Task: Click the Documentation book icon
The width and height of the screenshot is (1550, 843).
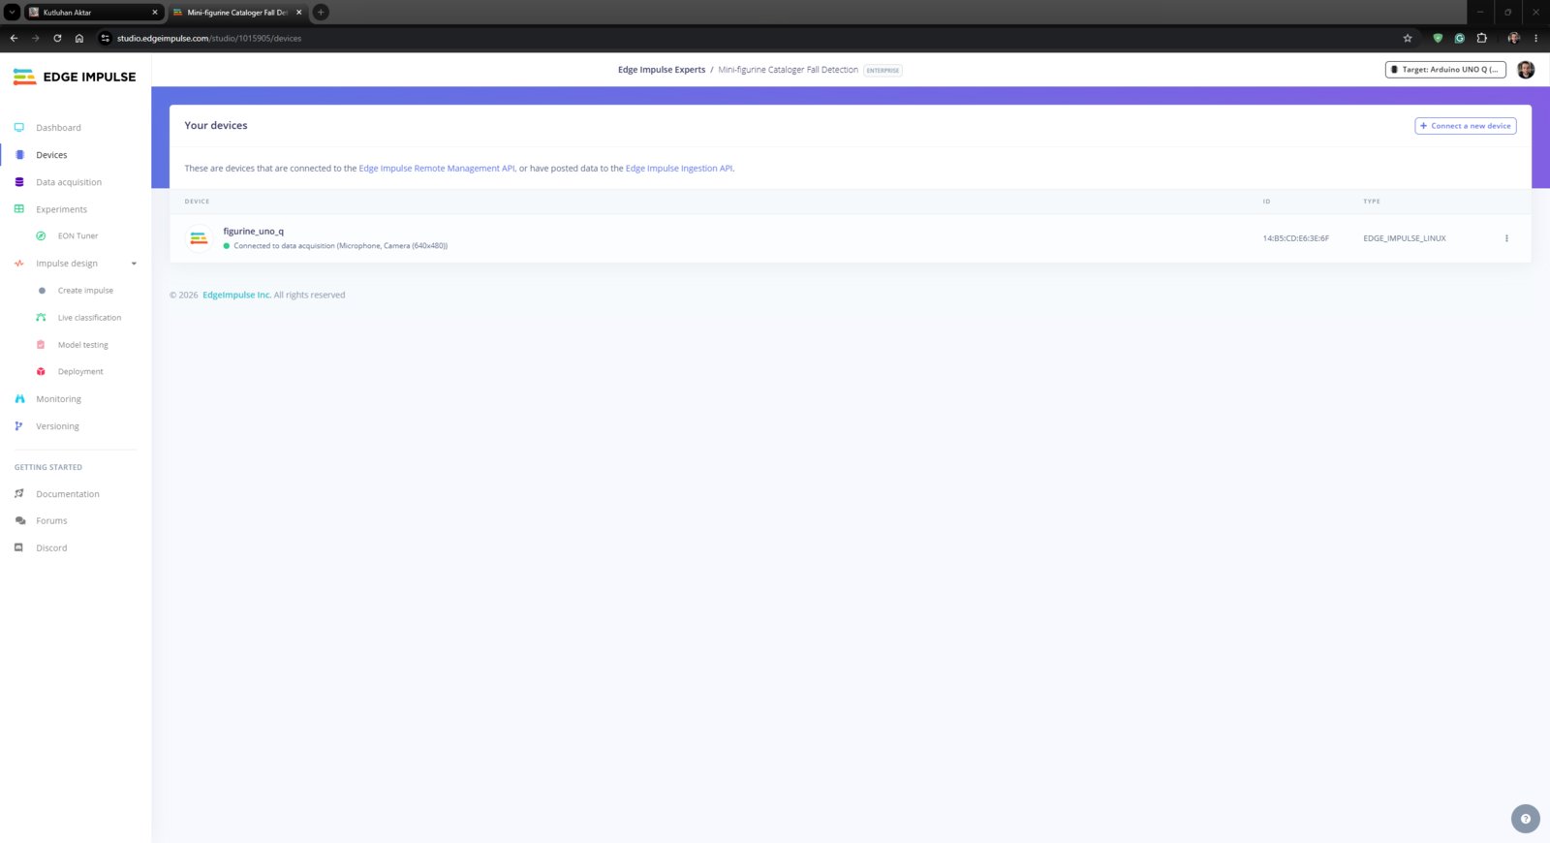Action: pyautogui.click(x=19, y=494)
